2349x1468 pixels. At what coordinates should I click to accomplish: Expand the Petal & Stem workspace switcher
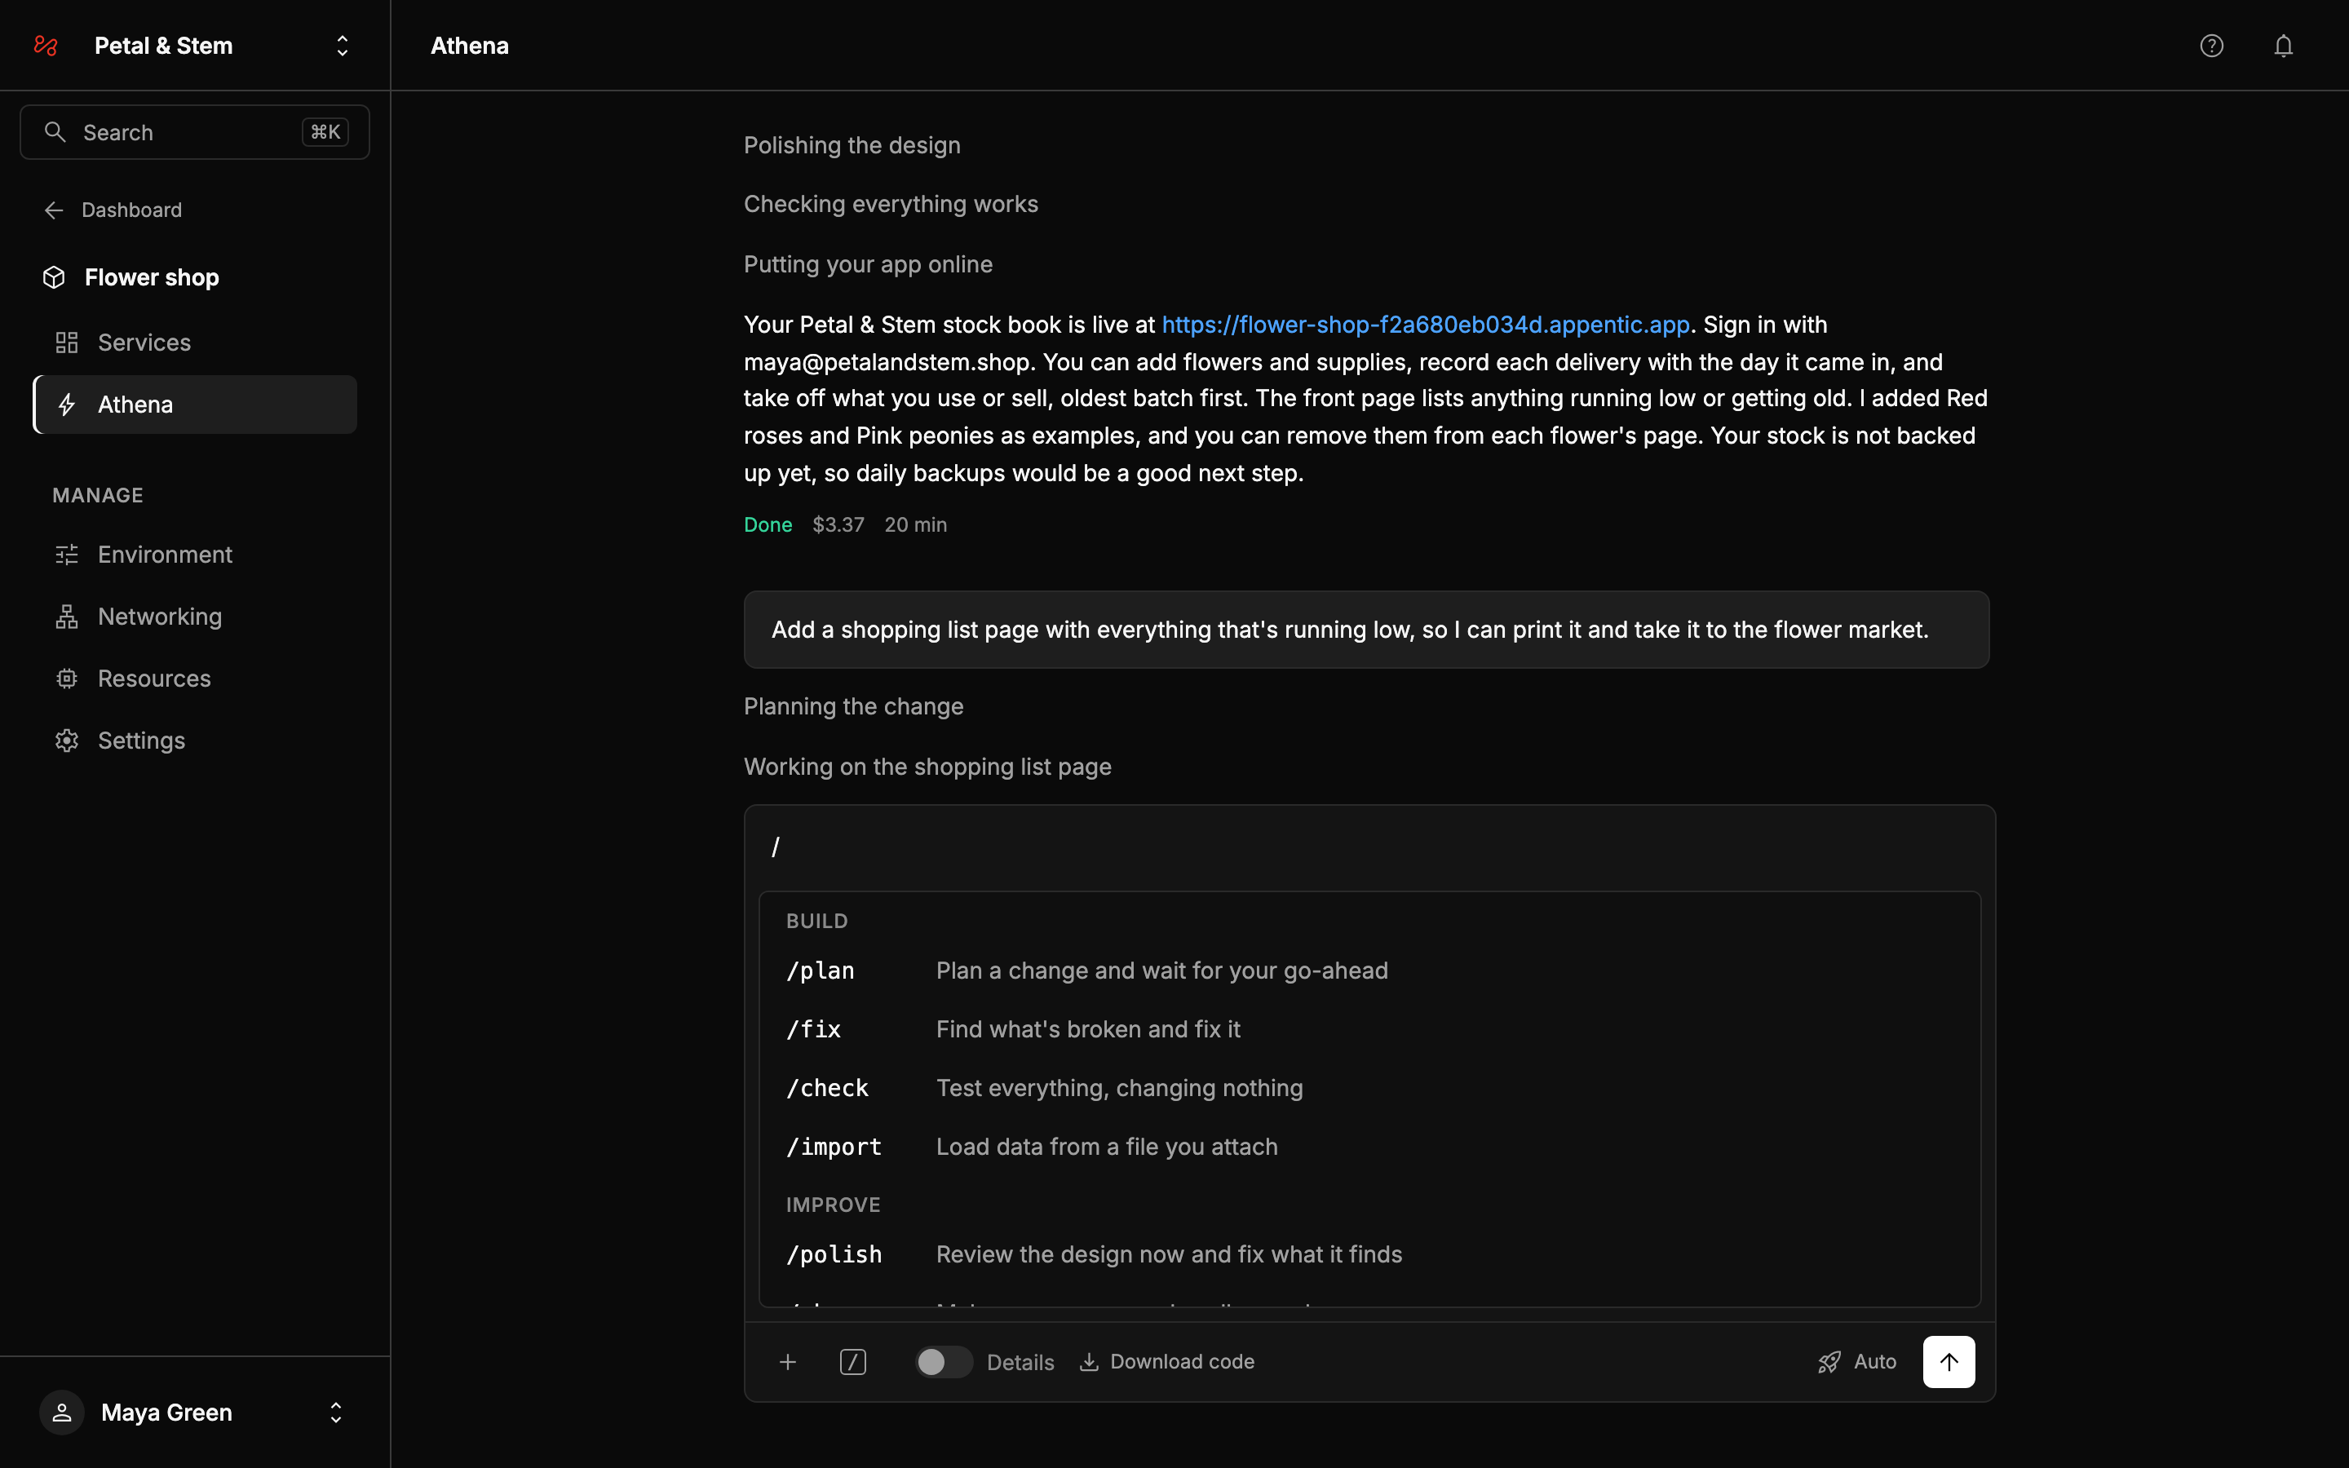[x=343, y=46]
